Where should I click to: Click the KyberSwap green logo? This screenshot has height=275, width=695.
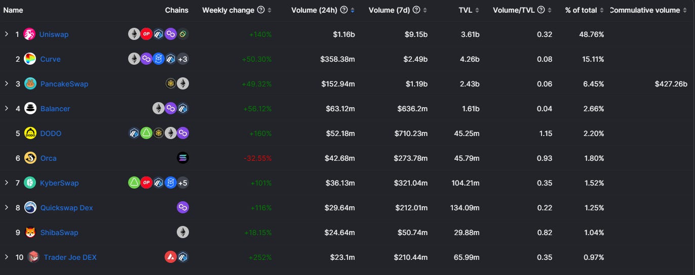(30, 183)
